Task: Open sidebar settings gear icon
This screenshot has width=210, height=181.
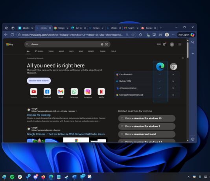Action: [x=193, y=139]
